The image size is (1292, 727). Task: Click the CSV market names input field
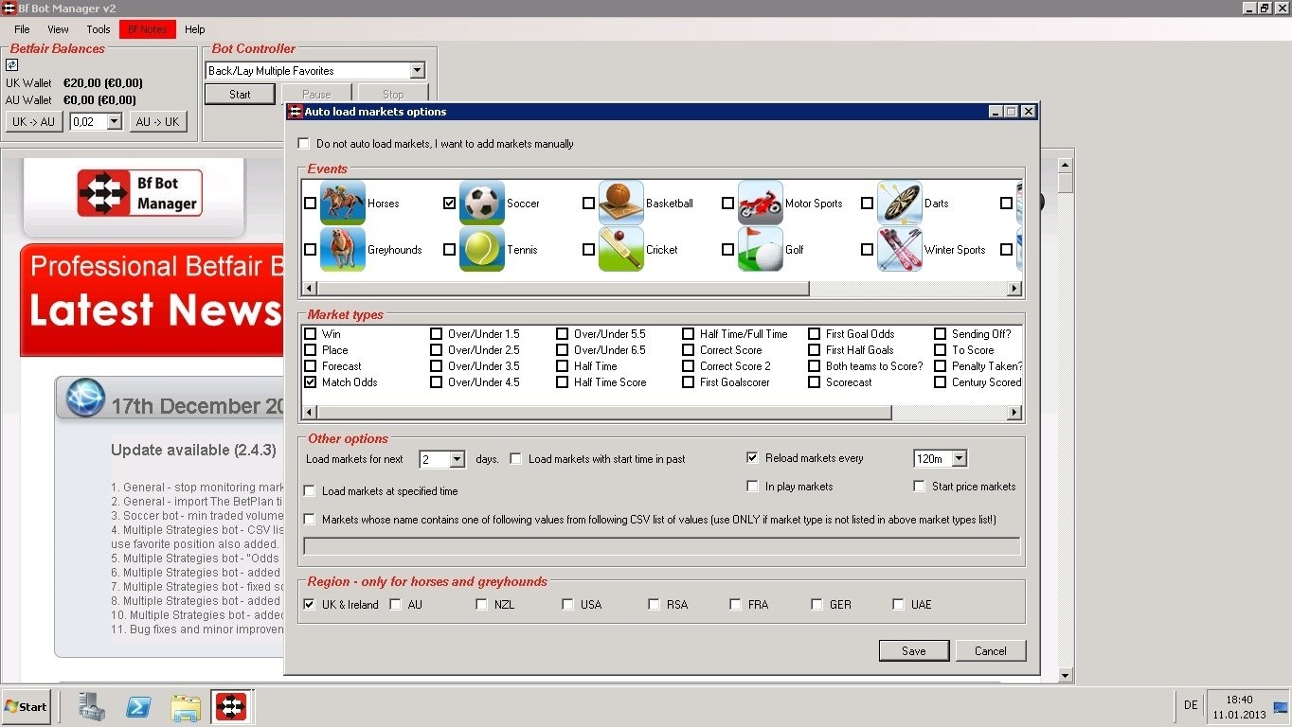pos(662,546)
